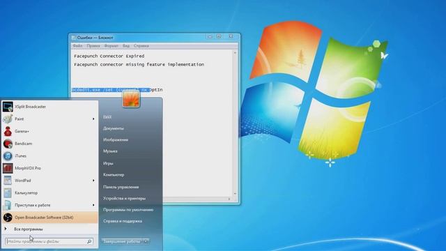446x251 pixels.
Task: Open shutdown options arrow beside Завершение работы
Action: point(146,241)
